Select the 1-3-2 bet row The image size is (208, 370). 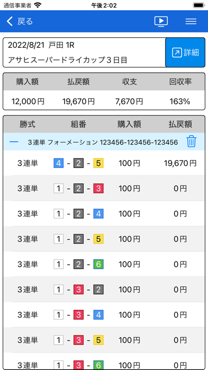pos(104,290)
